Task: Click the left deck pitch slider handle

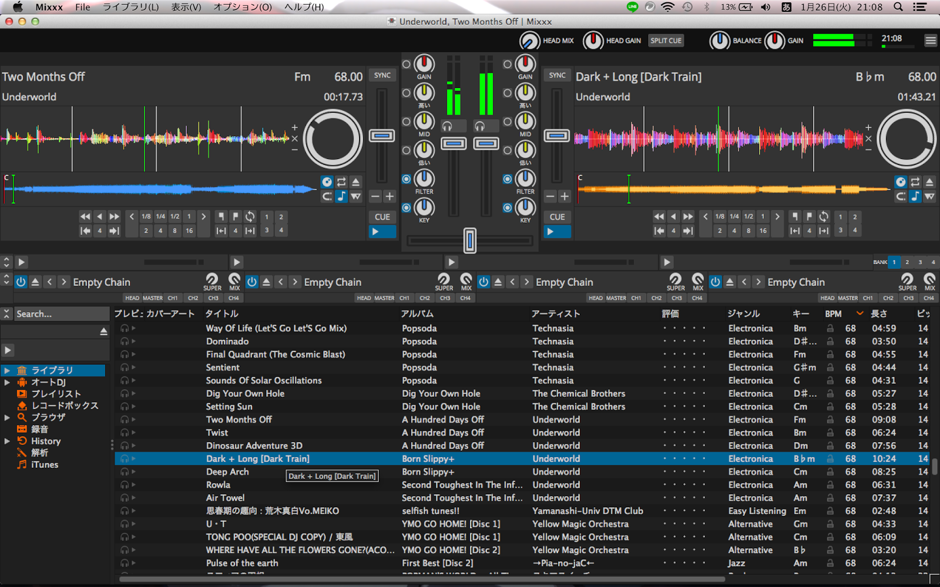Action: click(x=382, y=136)
